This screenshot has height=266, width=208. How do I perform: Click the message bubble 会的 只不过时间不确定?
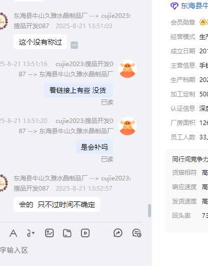click(57, 204)
